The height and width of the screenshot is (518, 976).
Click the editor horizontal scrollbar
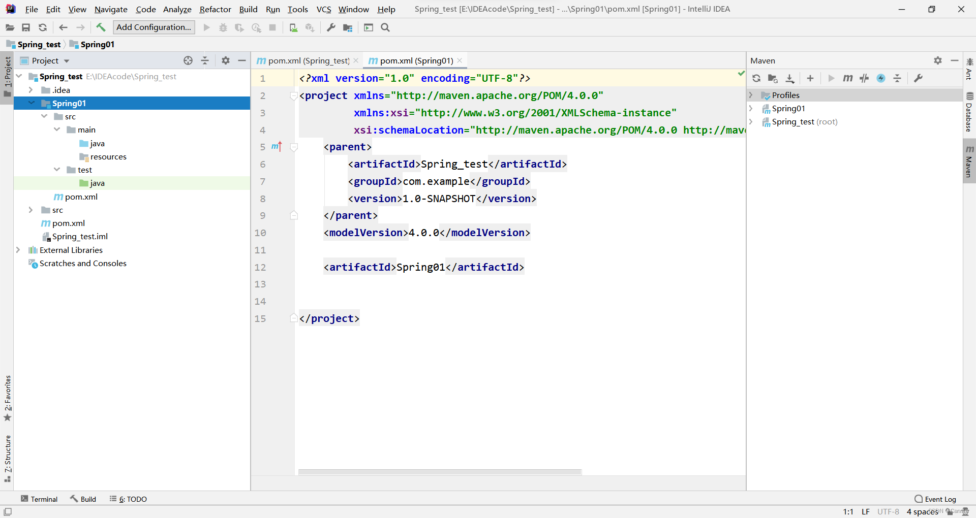[x=440, y=472]
